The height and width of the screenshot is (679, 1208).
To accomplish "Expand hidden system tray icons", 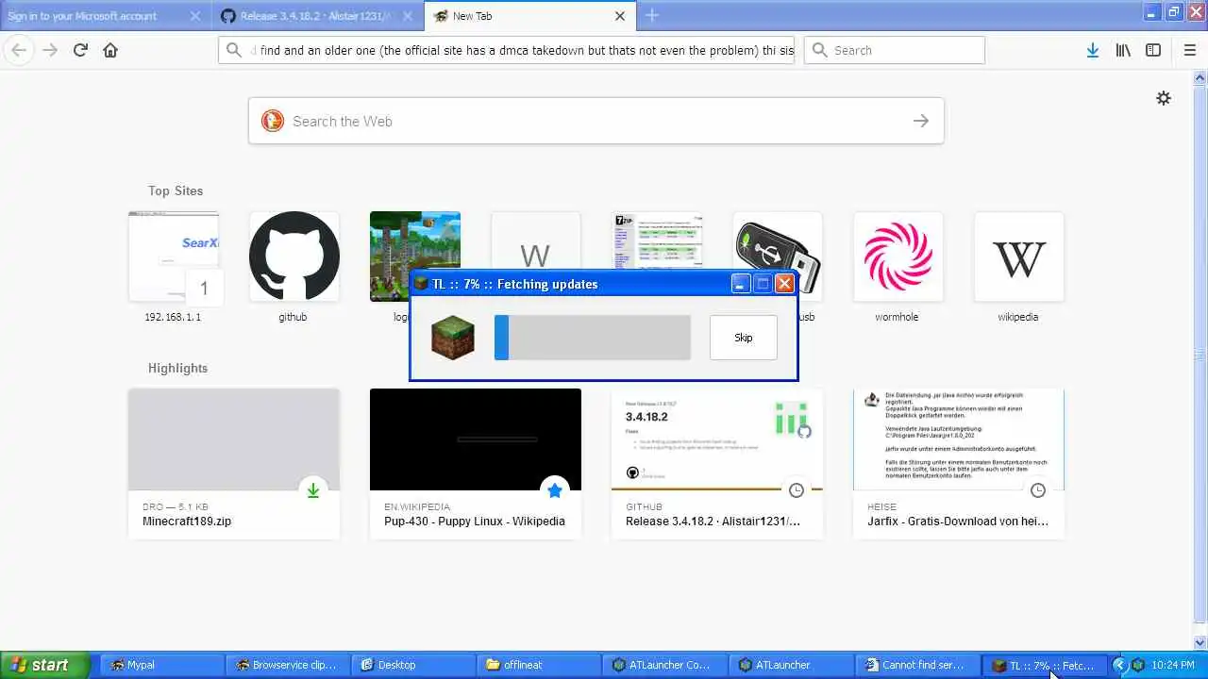I will (x=1119, y=665).
